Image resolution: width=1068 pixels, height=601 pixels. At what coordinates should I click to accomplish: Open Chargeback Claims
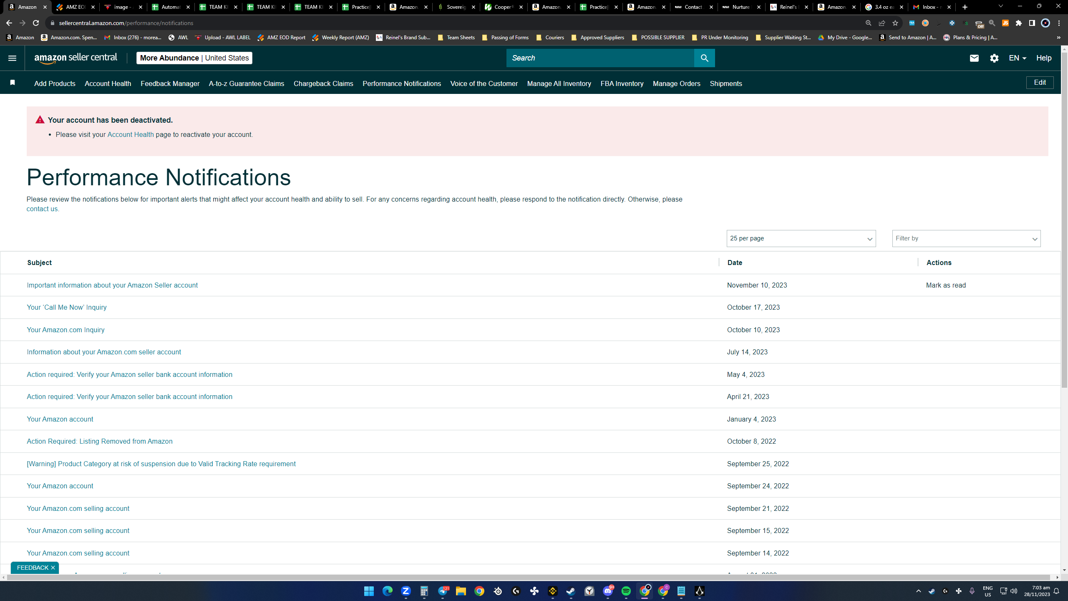point(323,83)
